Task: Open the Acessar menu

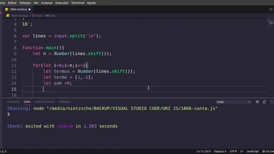Action: click(47, 3)
